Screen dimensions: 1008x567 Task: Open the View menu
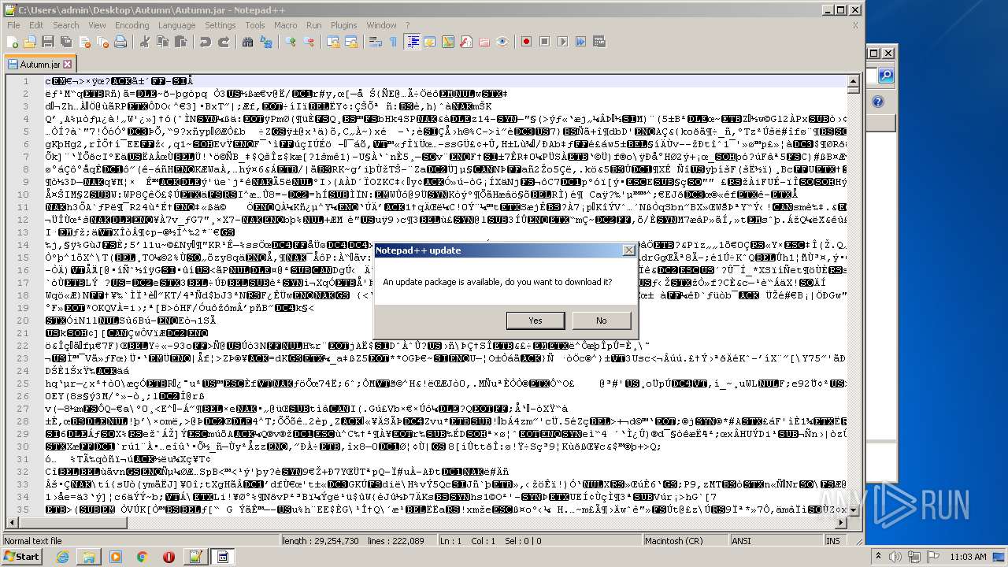[97, 25]
